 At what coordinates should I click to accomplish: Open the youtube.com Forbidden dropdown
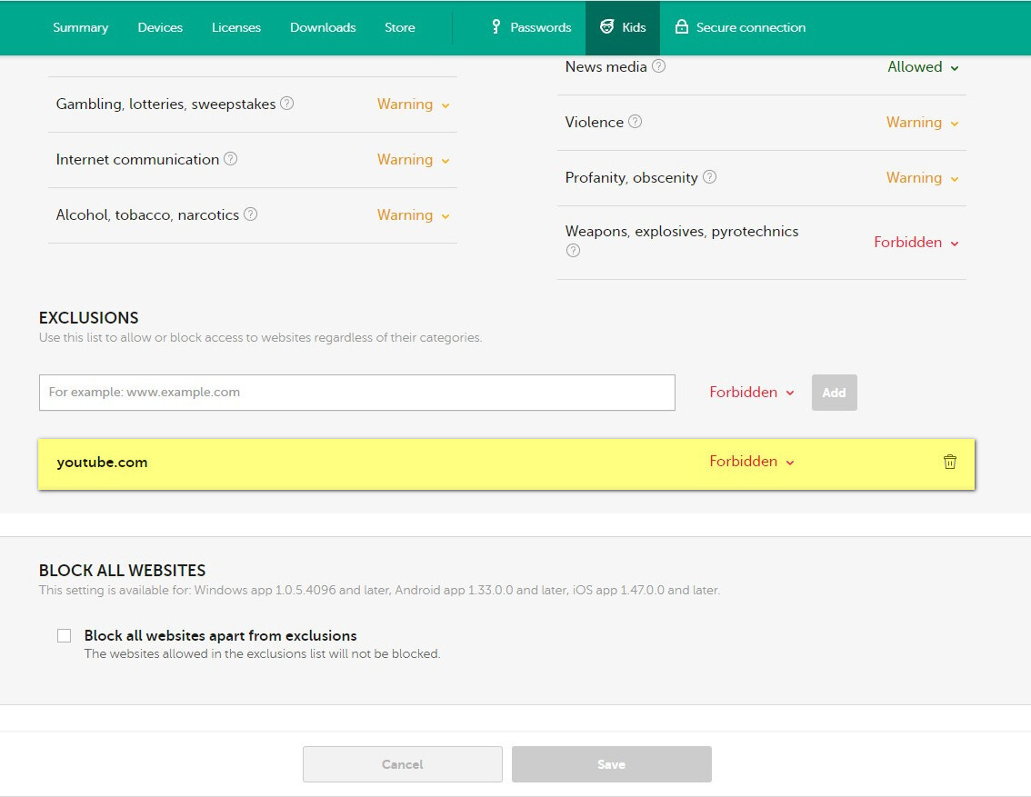(x=752, y=462)
